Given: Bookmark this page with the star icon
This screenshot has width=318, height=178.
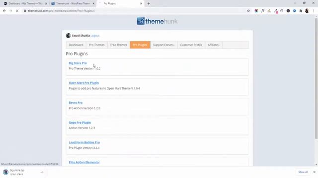Looking at the screenshot, I should tap(248, 11).
